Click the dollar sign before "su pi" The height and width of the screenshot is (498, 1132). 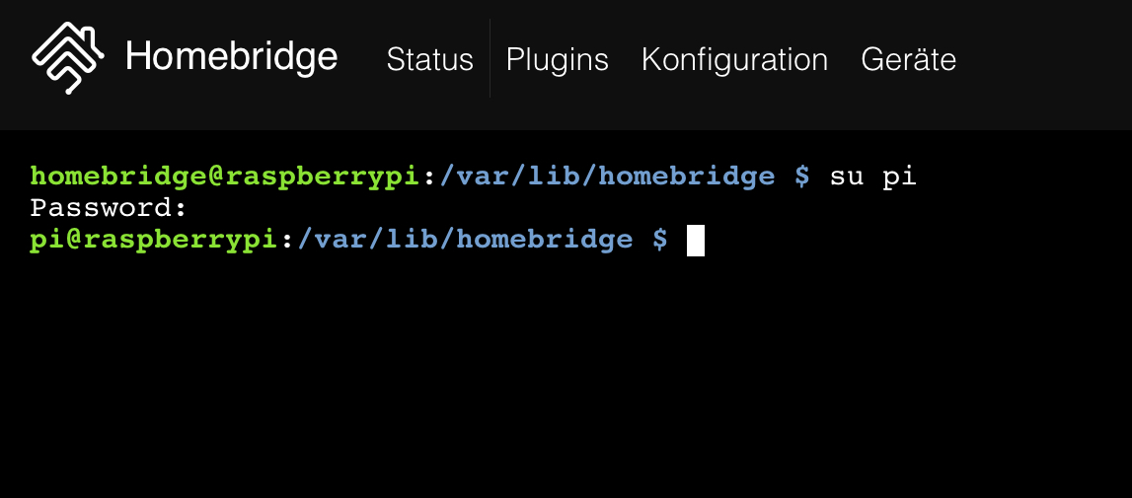point(801,178)
